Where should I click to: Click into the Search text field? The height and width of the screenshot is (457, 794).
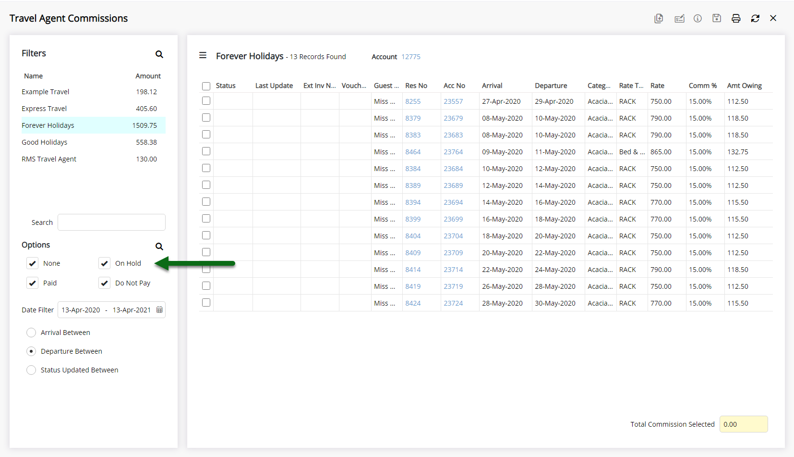[x=111, y=222]
